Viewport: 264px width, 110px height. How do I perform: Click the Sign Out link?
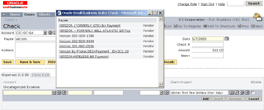click(x=208, y=4)
